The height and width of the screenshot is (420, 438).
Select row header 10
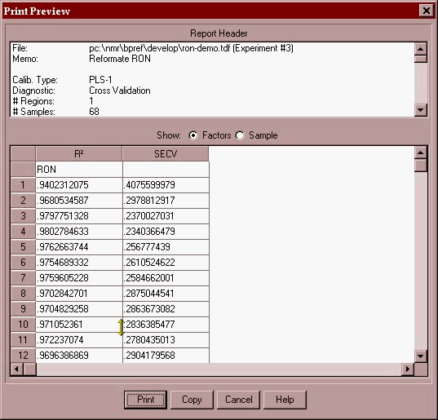point(23,325)
